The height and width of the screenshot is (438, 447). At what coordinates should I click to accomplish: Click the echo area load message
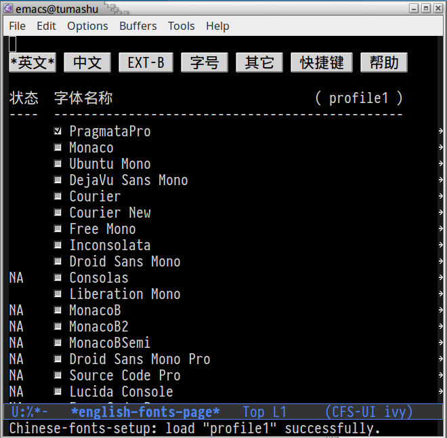coord(194,429)
